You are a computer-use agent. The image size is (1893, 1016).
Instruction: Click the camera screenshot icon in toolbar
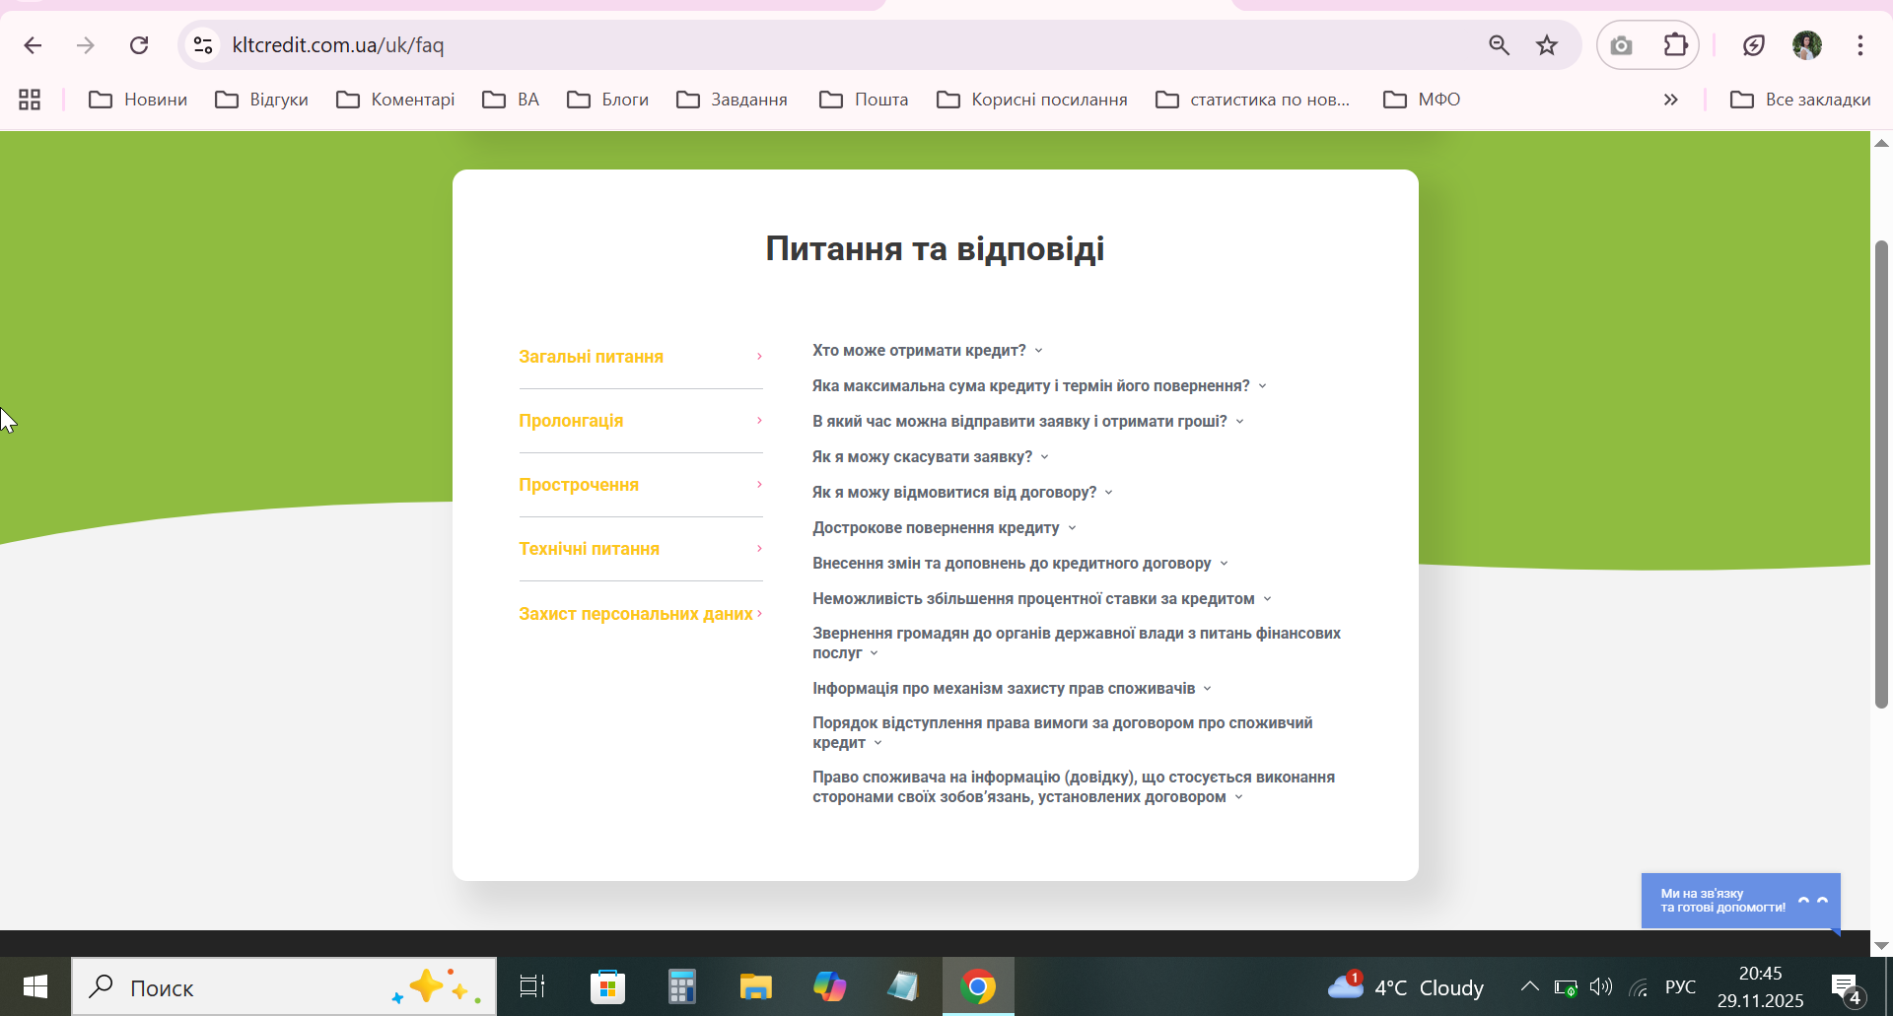(x=1621, y=45)
